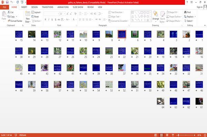Open the Layout dropdown
The height and width of the screenshot is (137, 207).
coord(36,12)
